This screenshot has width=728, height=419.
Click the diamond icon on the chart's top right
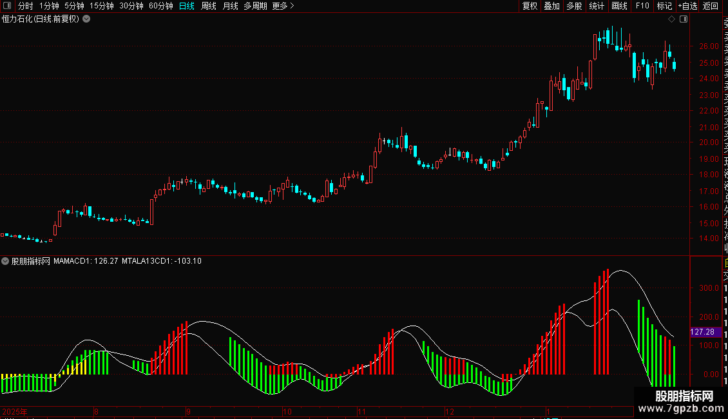pyautogui.click(x=671, y=19)
